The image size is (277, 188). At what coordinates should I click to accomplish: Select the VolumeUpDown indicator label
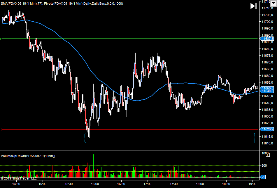pos(28,156)
